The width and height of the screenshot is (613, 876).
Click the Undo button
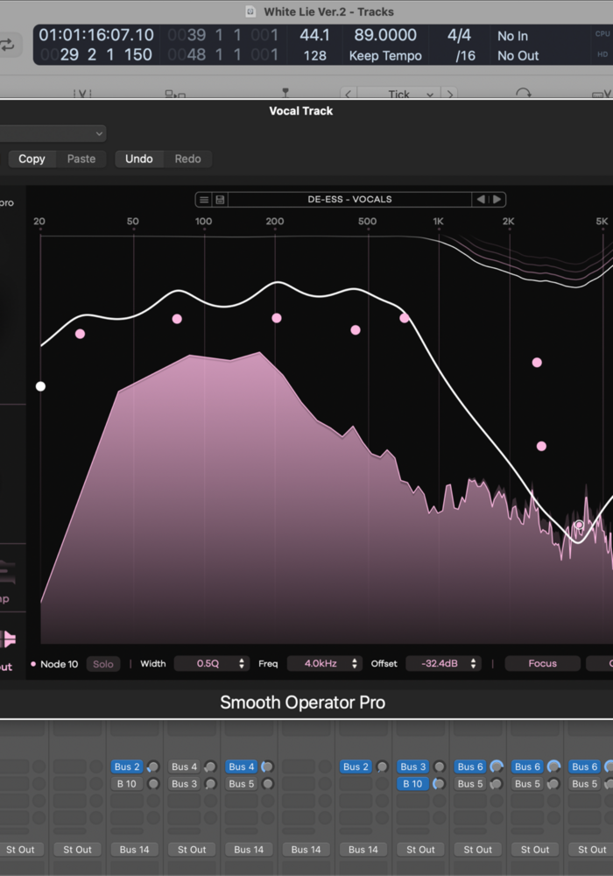tap(138, 159)
